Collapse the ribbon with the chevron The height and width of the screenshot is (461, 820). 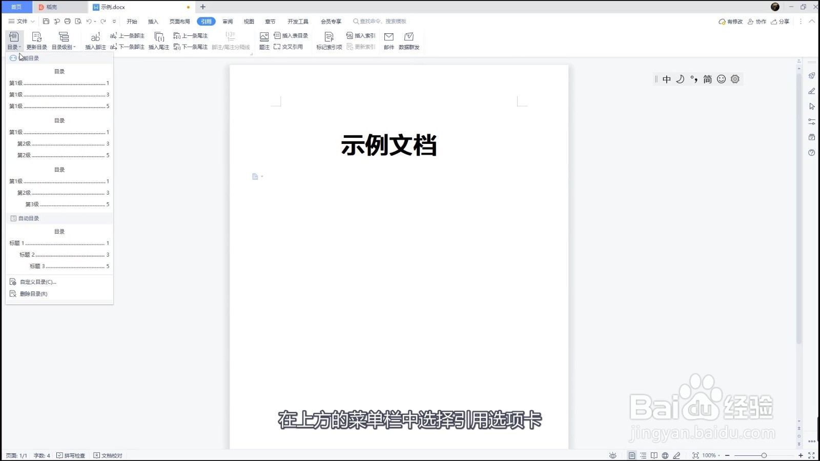811,22
